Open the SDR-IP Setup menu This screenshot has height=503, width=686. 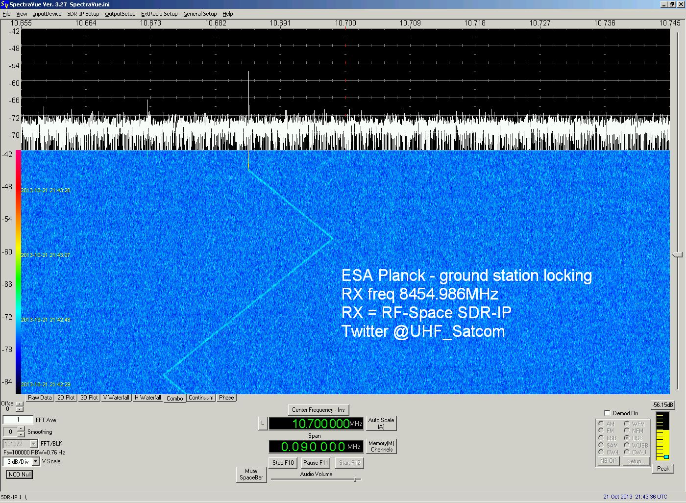click(x=83, y=14)
